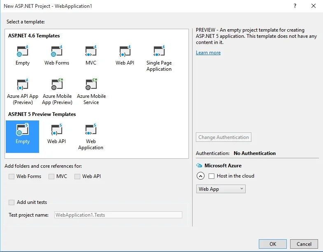Pick the Azure Mobile Service template icon
Screen dimensions: 323x252
[x=91, y=84]
